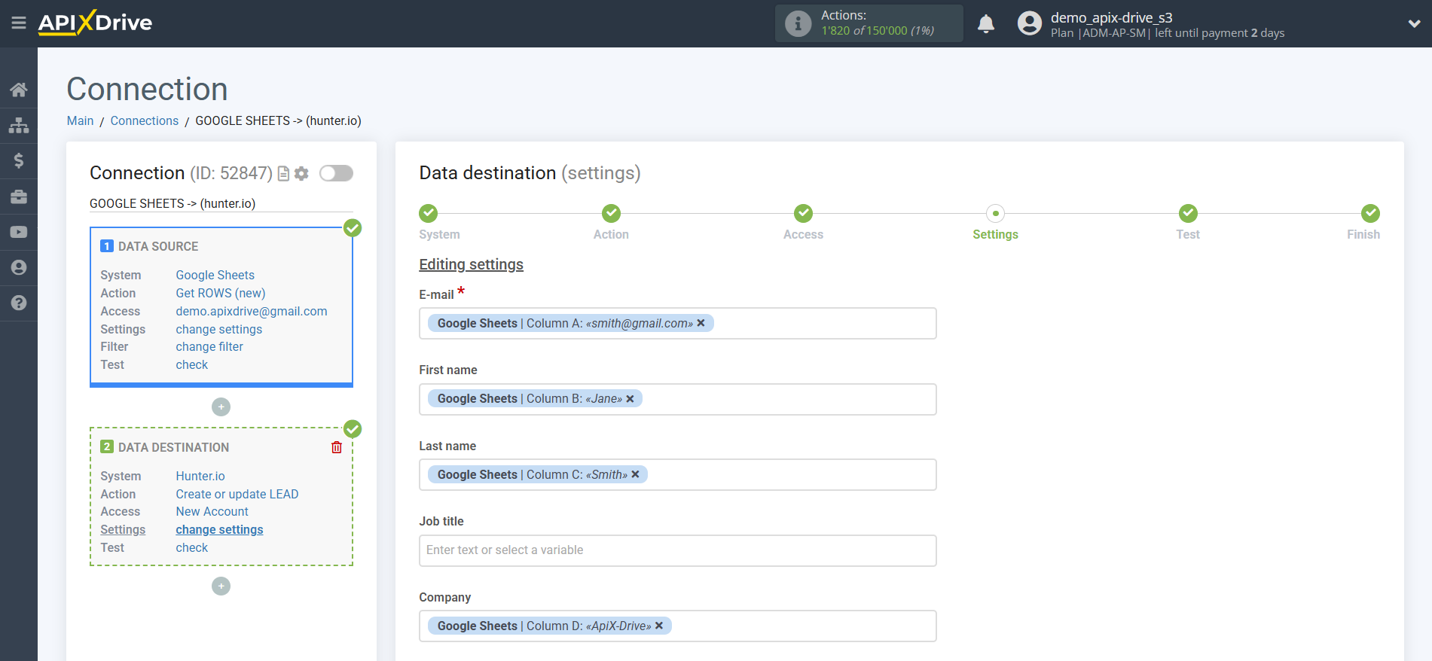Expand the account dropdown chevron
This screenshot has height=661, width=1432.
click(1414, 23)
